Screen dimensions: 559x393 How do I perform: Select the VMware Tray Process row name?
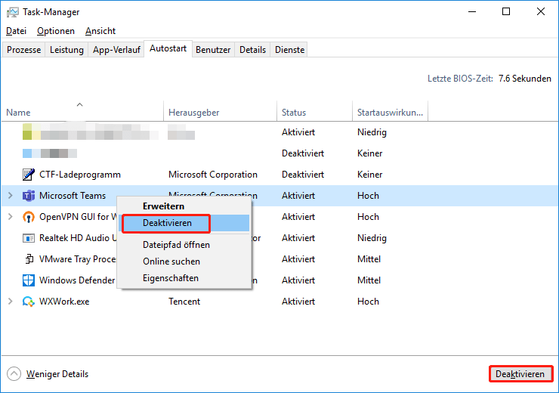77,259
